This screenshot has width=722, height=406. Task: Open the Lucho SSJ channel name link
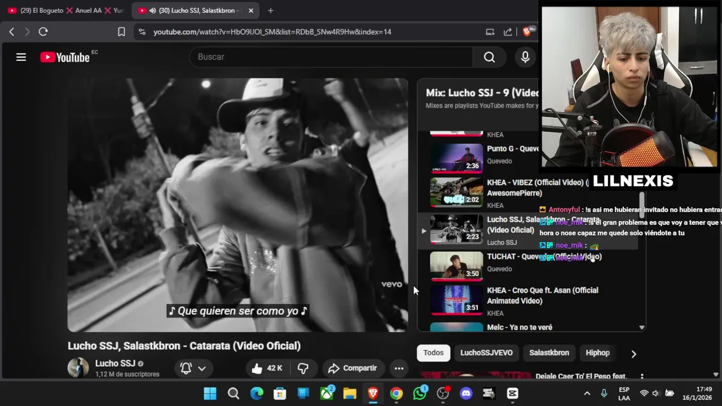[x=115, y=363]
